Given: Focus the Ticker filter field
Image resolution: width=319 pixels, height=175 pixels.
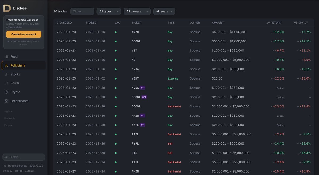Looking at the screenshot, I should pos(82,11).
